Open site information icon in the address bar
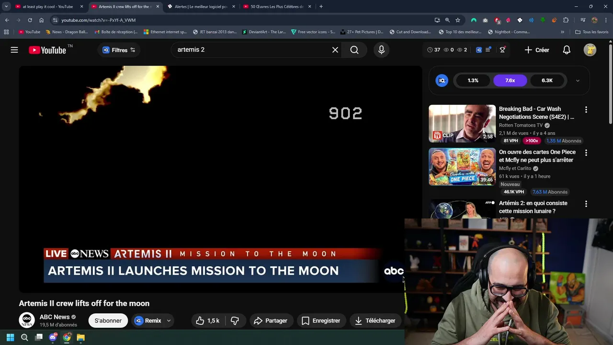Screen dimensions: 613x345 (x=55, y=20)
